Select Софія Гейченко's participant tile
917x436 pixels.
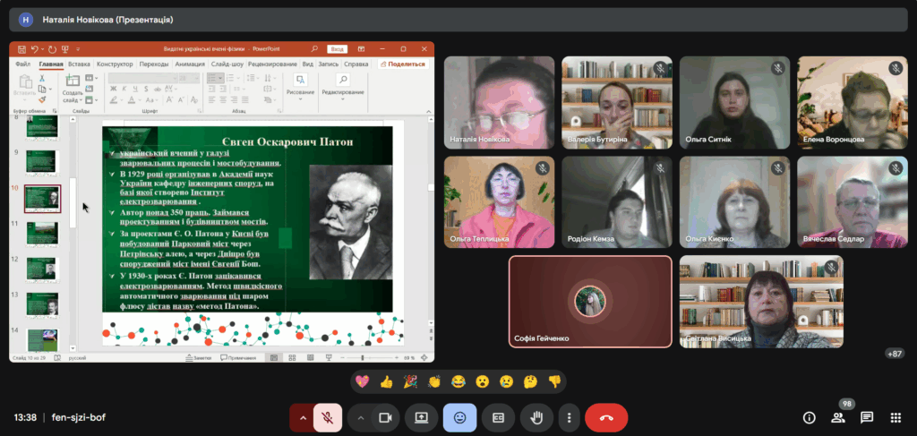pyautogui.click(x=590, y=301)
